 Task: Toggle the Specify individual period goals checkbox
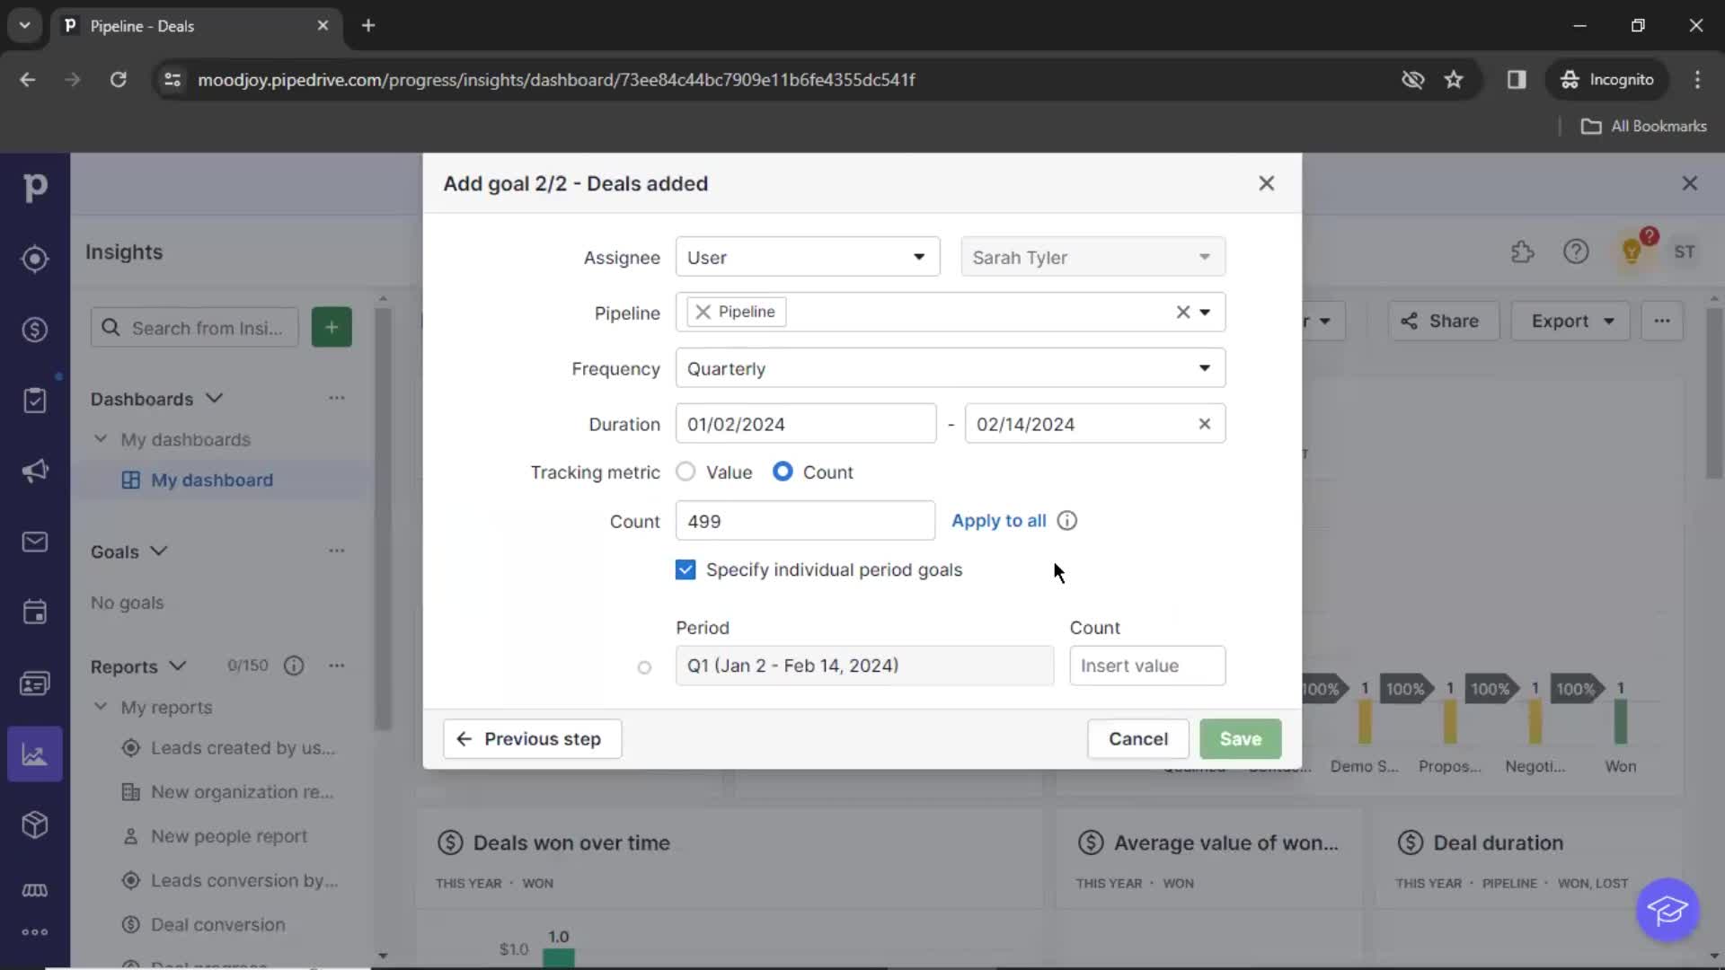click(x=685, y=569)
